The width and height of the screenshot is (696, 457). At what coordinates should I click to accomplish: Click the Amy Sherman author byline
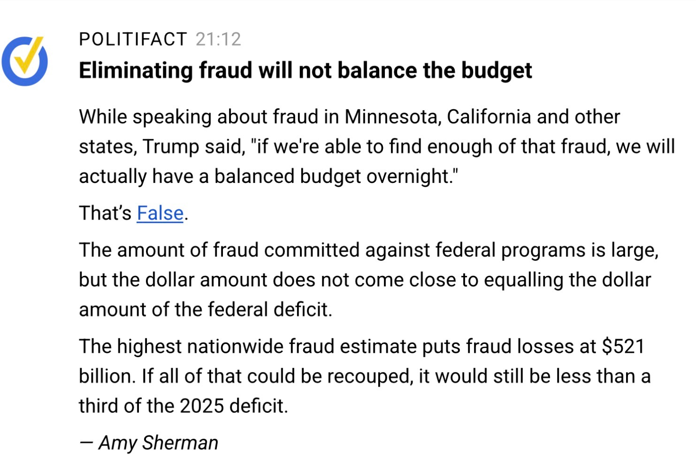point(158,442)
